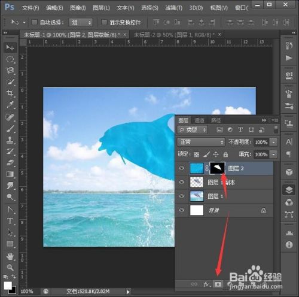299x297 pixels.
Task: Enable the 显示变换控件 checkbox
Action: (x=104, y=22)
